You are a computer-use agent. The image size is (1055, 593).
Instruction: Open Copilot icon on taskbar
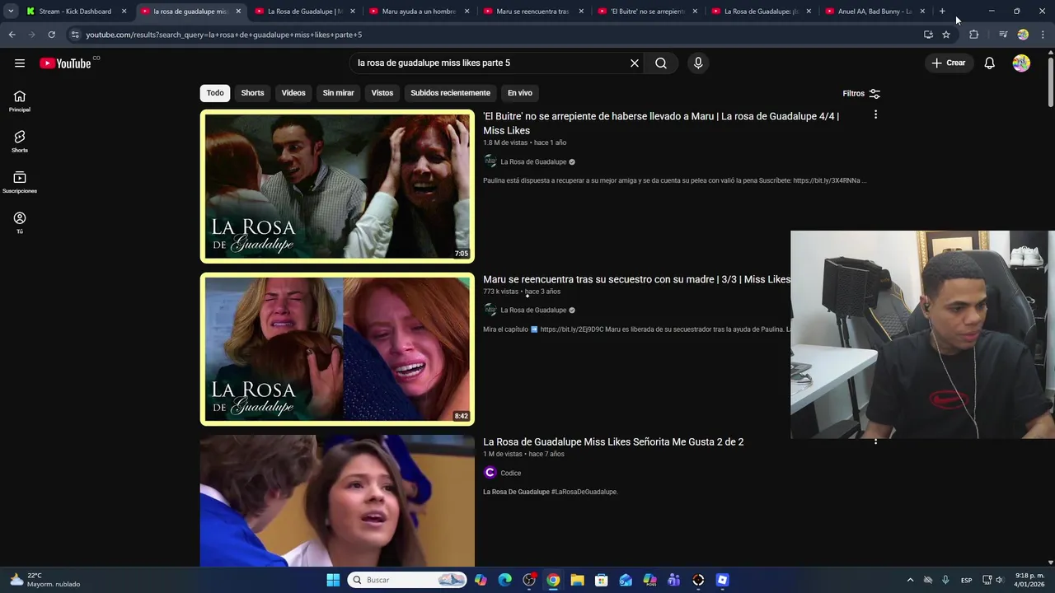[x=481, y=580]
